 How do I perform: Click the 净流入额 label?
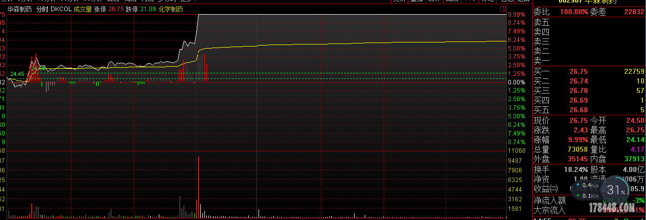pyautogui.click(x=551, y=200)
